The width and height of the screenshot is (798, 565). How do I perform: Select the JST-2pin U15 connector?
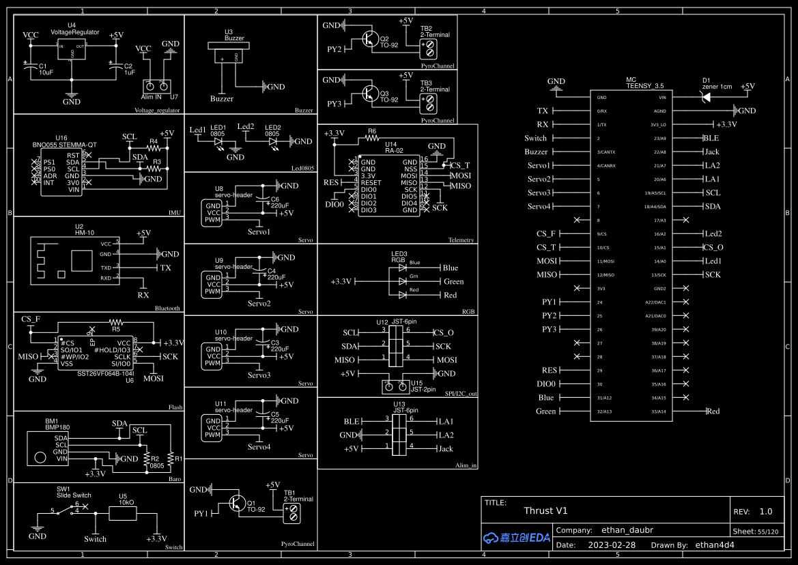(395, 386)
